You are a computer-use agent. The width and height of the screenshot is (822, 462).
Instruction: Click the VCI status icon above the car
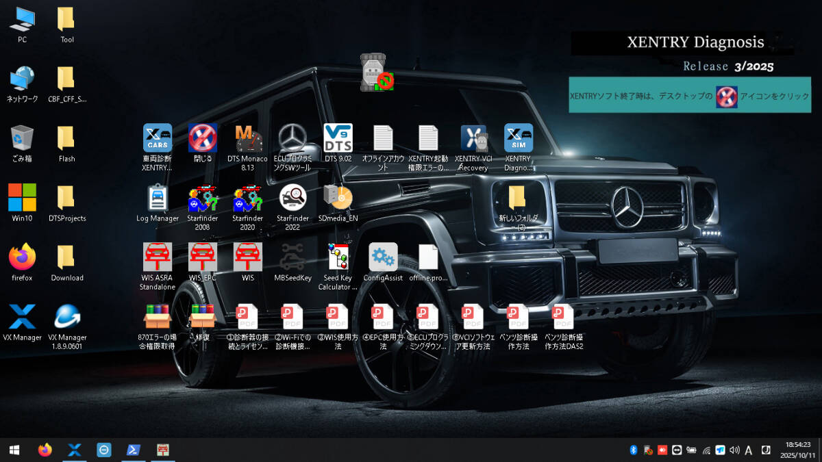click(379, 71)
